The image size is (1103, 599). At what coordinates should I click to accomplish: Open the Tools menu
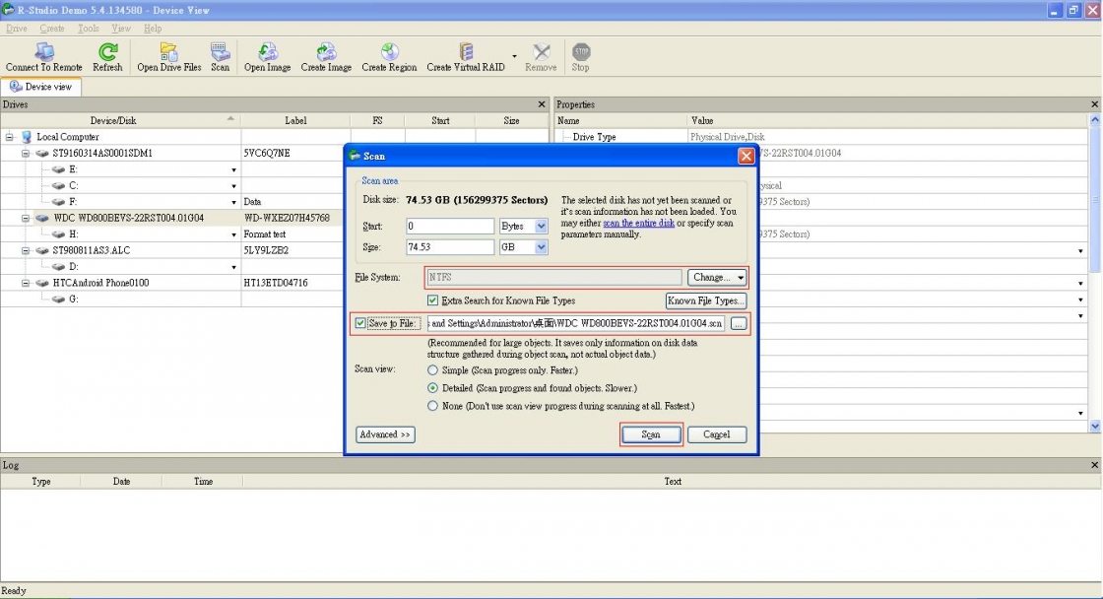coord(88,29)
